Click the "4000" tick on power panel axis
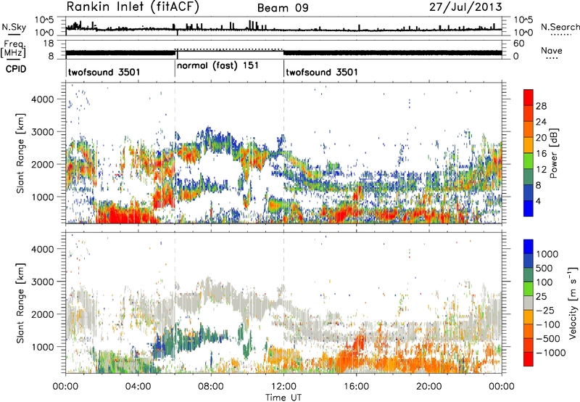The width and height of the screenshot is (580, 402). click(x=44, y=99)
